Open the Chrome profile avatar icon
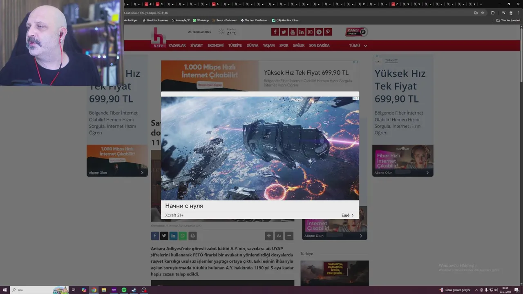Image resolution: width=523 pixels, height=294 pixels. point(511,13)
